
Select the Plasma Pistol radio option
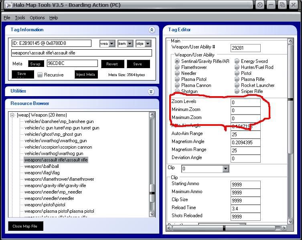[x=177, y=79]
